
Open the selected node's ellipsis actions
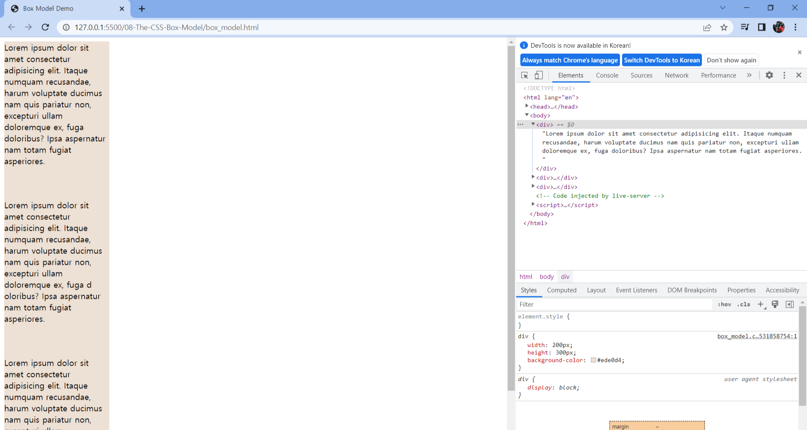pyautogui.click(x=520, y=124)
